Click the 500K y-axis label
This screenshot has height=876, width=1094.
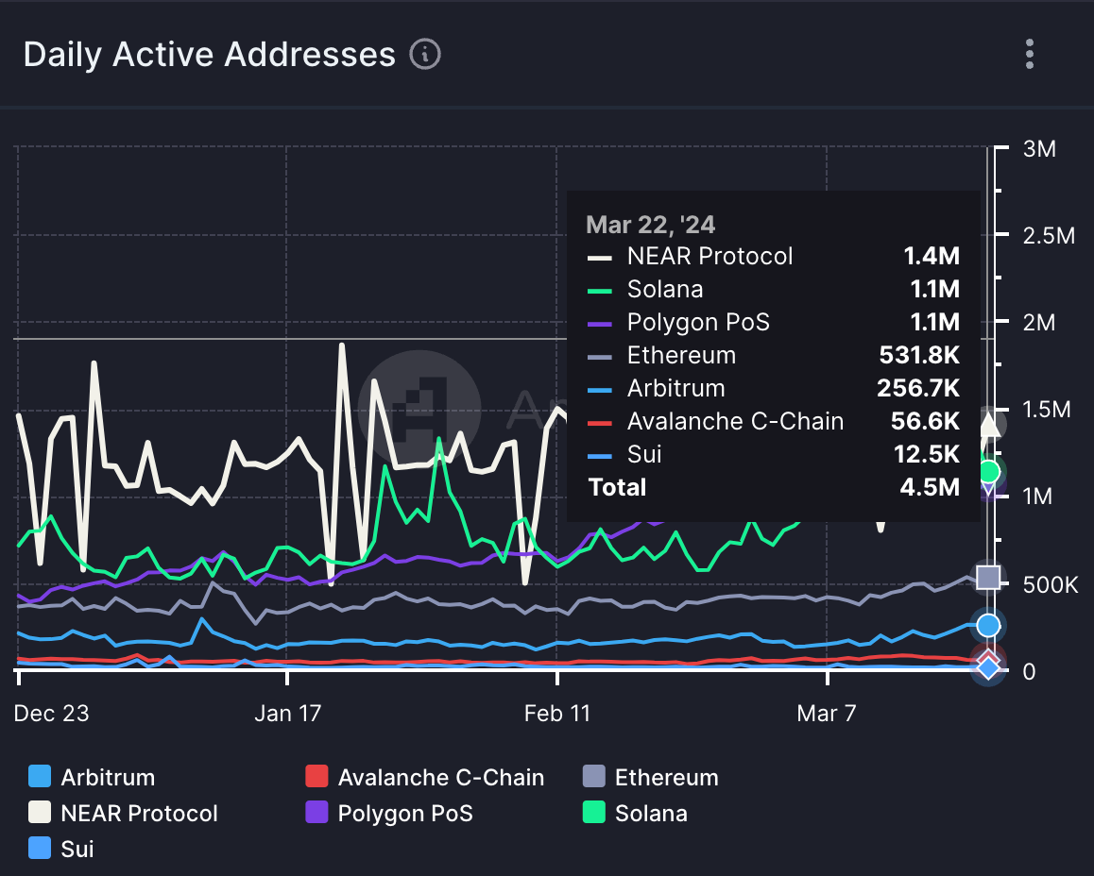click(1050, 584)
